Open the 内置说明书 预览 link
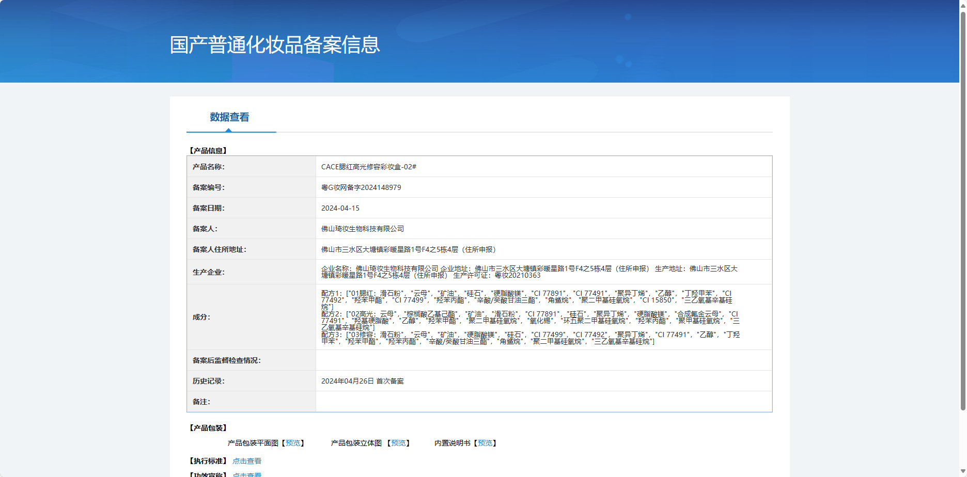 pyautogui.click(x=485, y=443)
